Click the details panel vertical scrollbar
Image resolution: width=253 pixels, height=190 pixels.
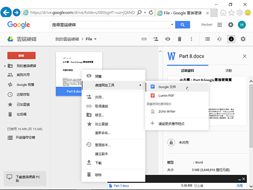click(251, 116)
